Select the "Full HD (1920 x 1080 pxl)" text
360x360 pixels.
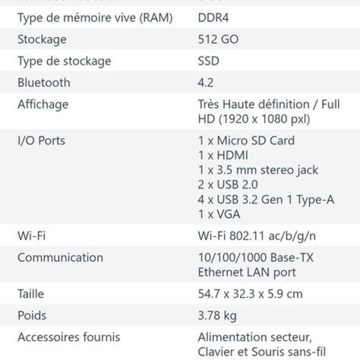point(254,119)
